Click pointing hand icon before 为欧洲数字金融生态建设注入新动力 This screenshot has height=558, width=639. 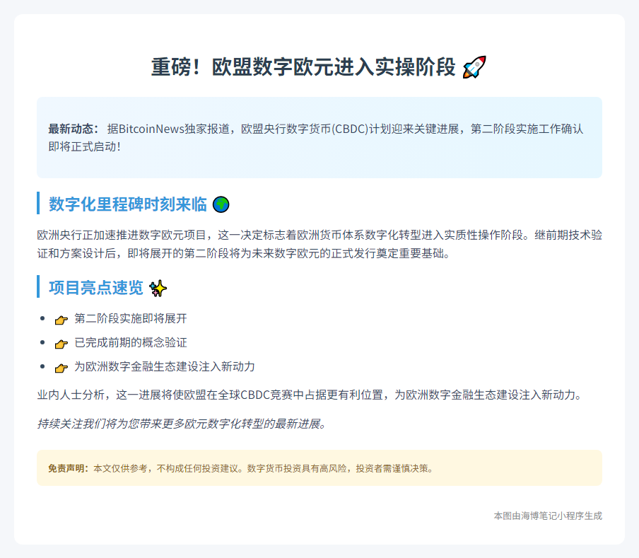61,368
